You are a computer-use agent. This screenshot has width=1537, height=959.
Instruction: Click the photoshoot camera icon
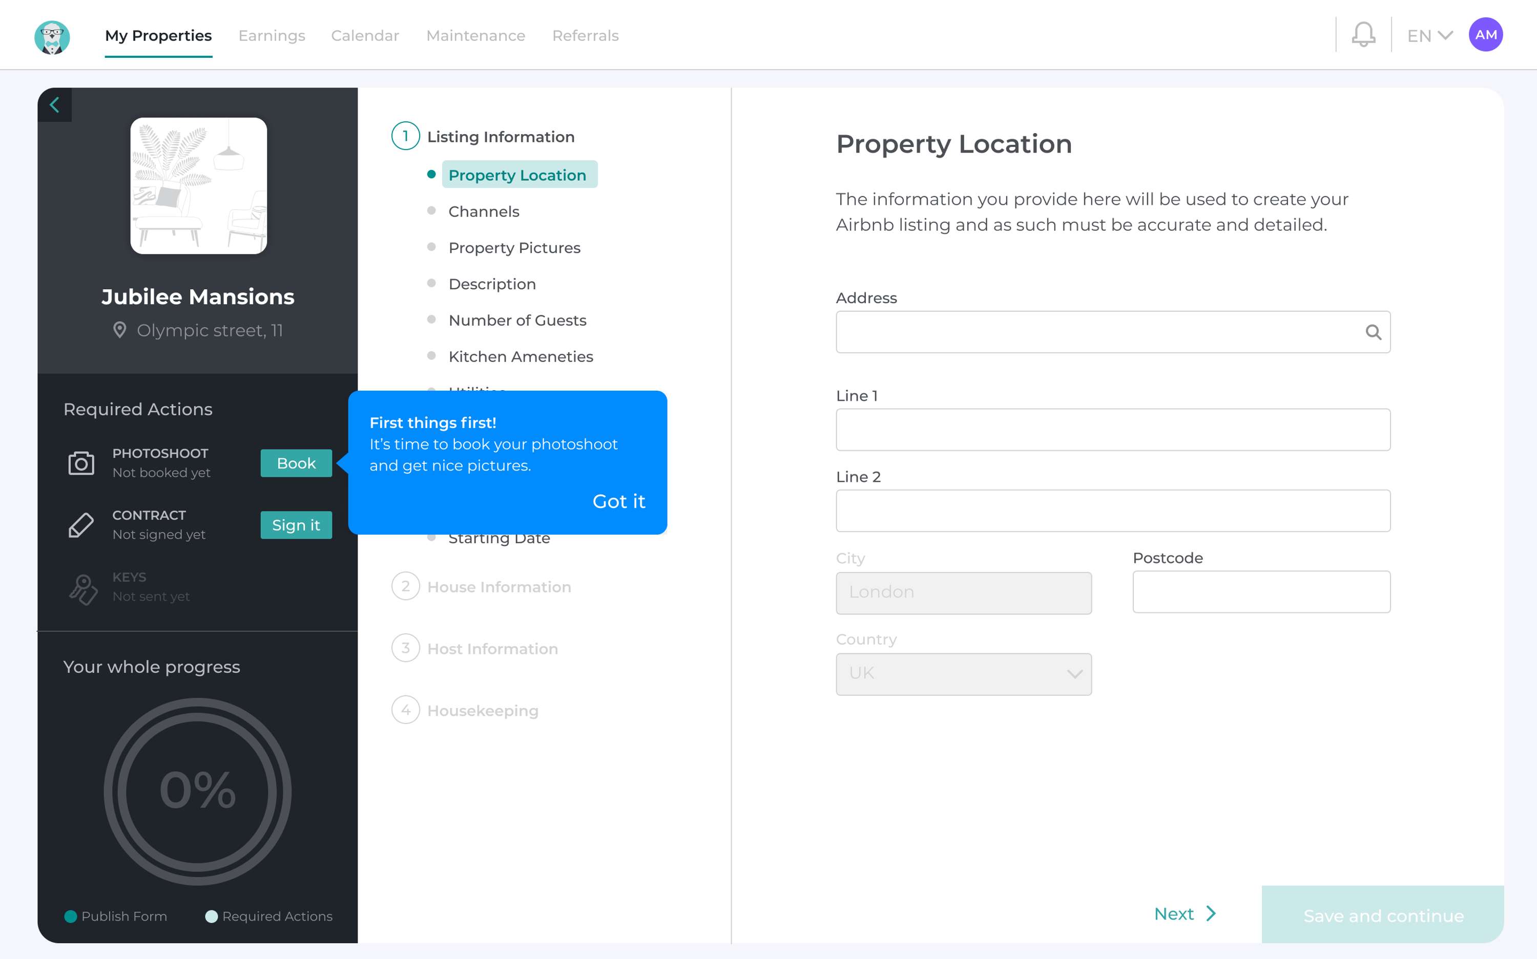click(81, 463)
